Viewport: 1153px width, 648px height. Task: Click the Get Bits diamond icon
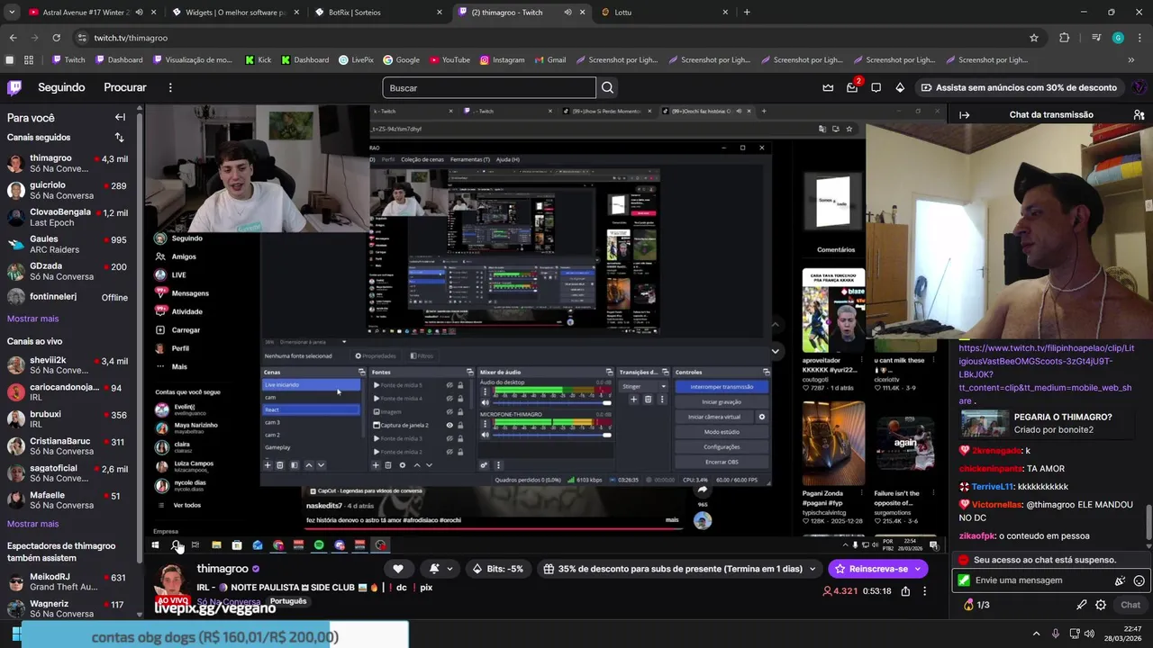coord(900,87)
